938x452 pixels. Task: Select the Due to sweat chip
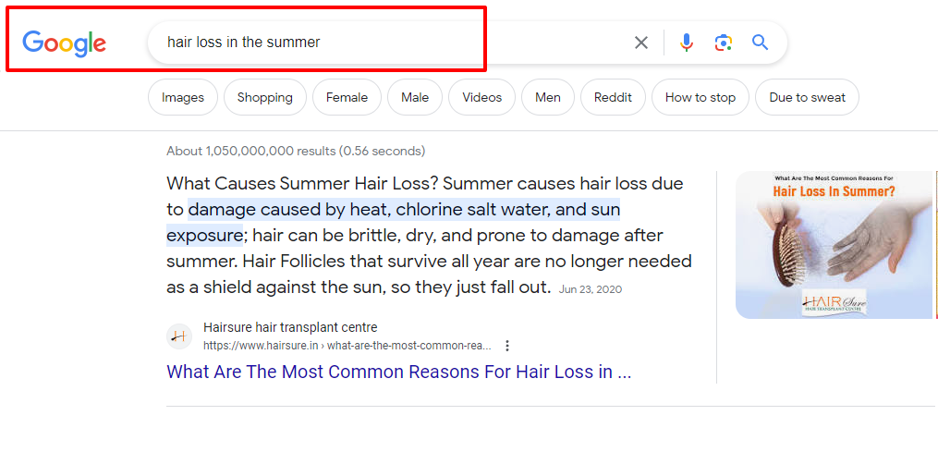click(808, 97)
